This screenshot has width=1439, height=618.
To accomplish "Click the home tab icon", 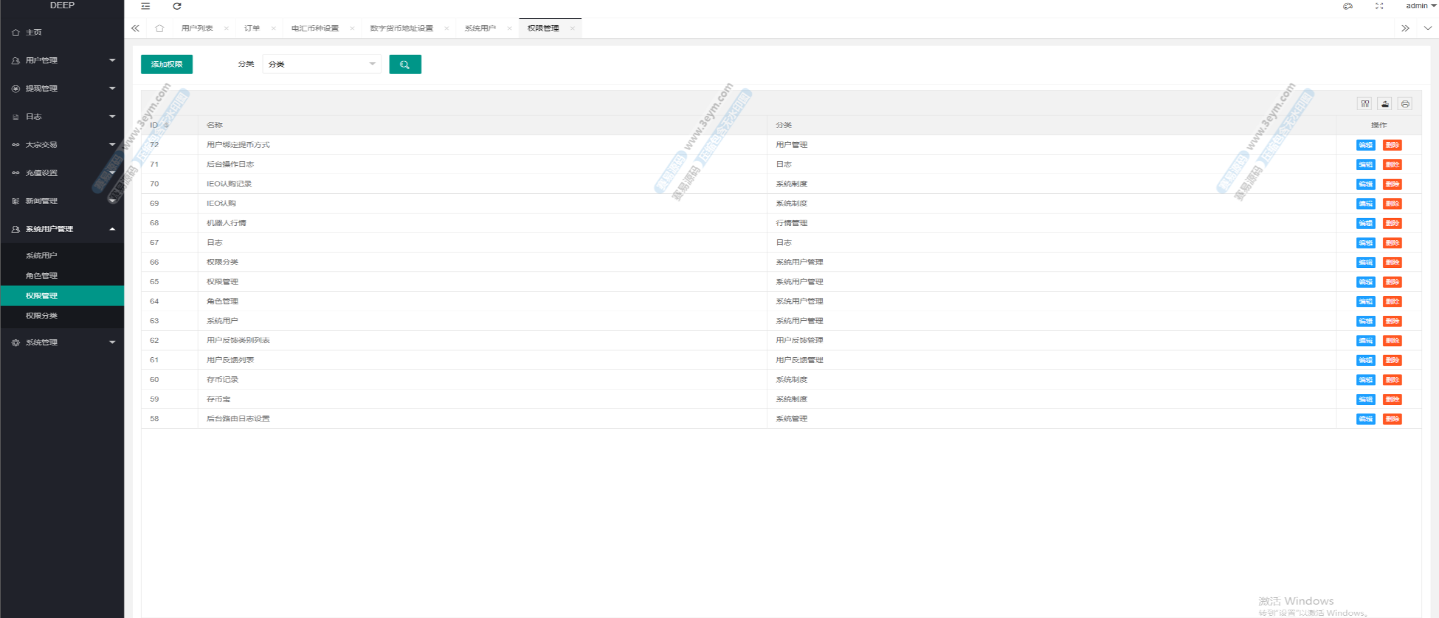I will [x=160, y=28].
